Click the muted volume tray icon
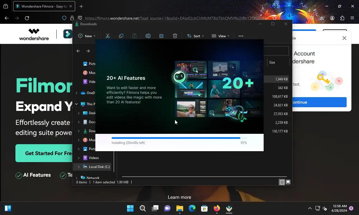This screenshot has width=359, height=215. 325,208
